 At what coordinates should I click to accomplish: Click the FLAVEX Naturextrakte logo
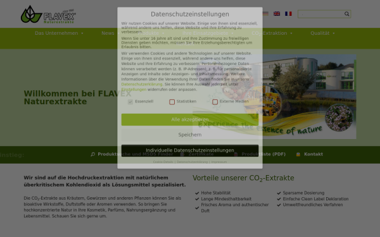[48, 15]
